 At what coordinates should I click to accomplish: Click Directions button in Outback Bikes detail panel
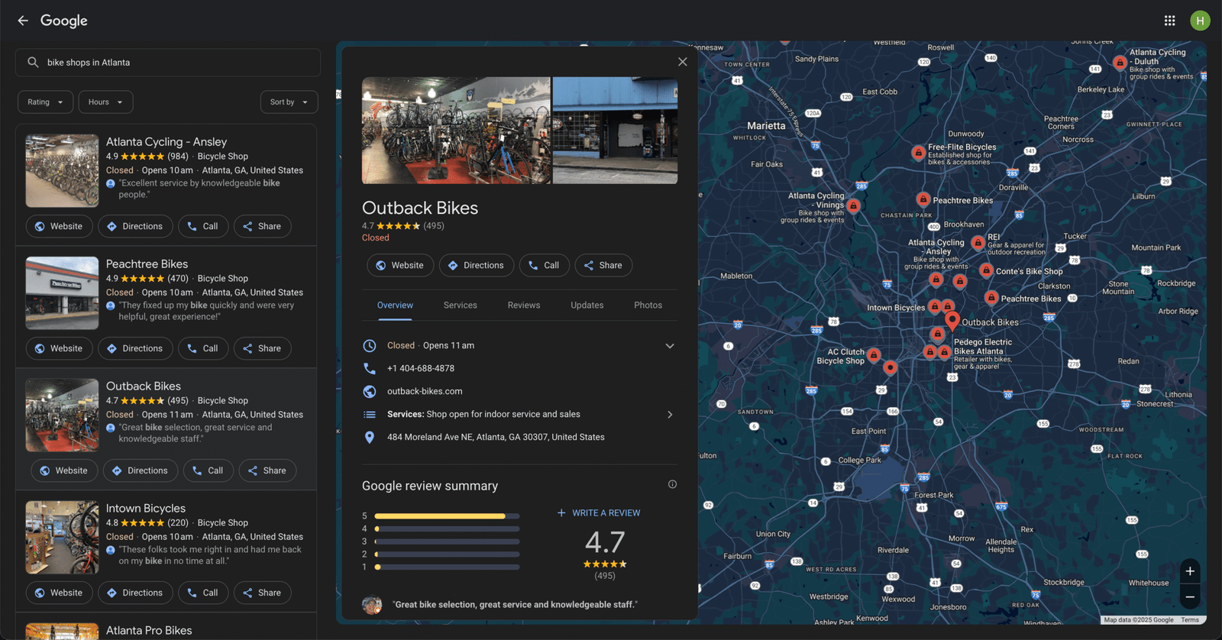[477, 265]
